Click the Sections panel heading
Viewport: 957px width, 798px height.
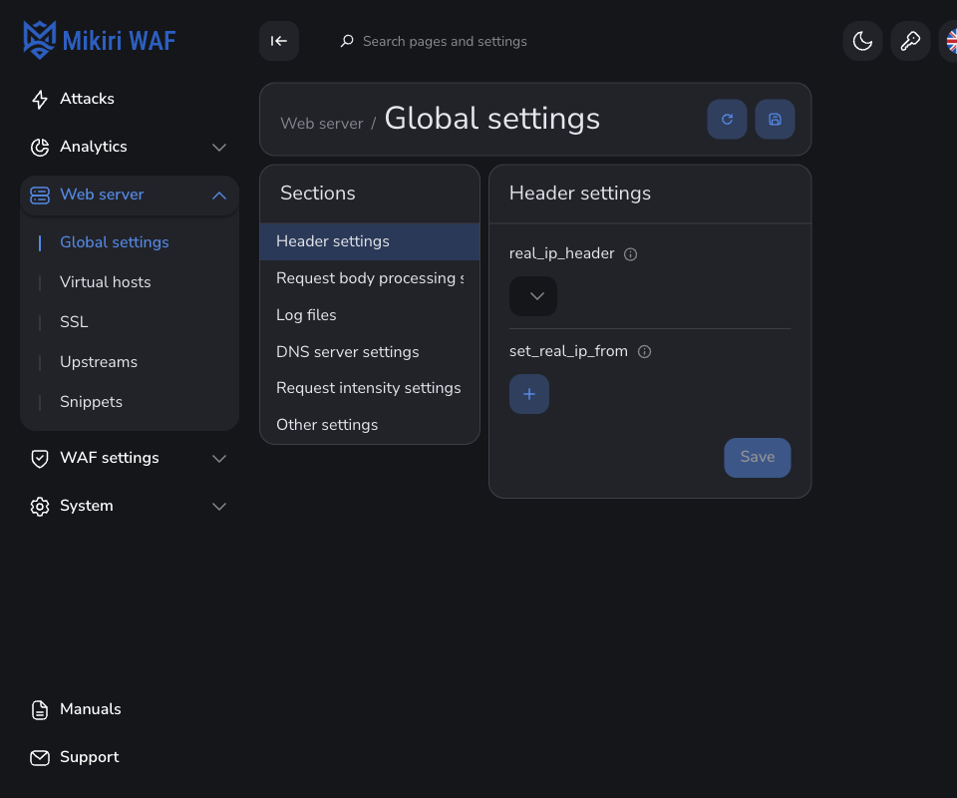(x=317, y=193)
